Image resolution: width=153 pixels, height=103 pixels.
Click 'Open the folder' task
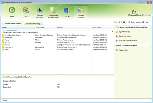[124, 32]
